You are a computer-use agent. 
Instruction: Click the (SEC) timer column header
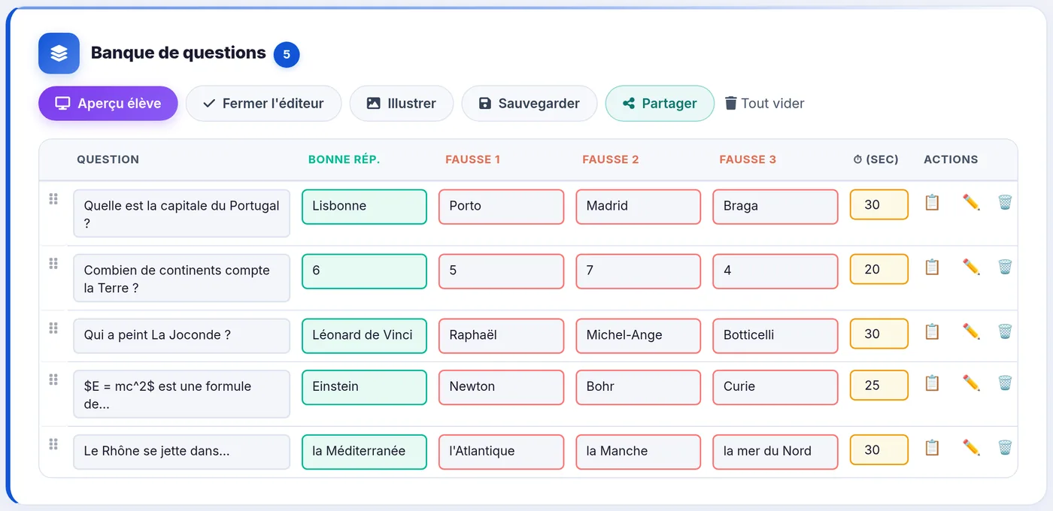click(876, 159)
